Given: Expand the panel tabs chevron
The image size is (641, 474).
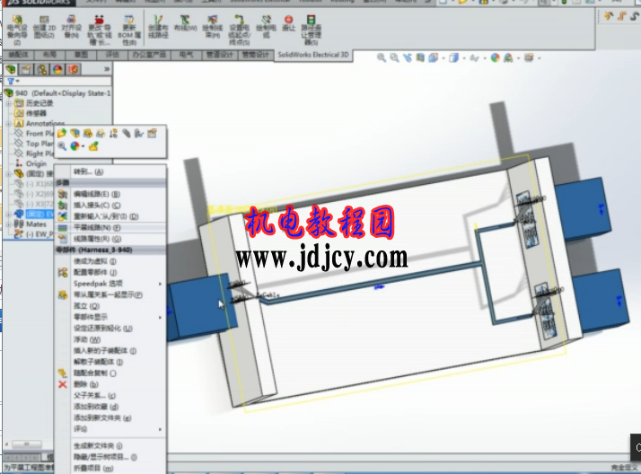Looking at the screenshot, I should click(107, 69).
